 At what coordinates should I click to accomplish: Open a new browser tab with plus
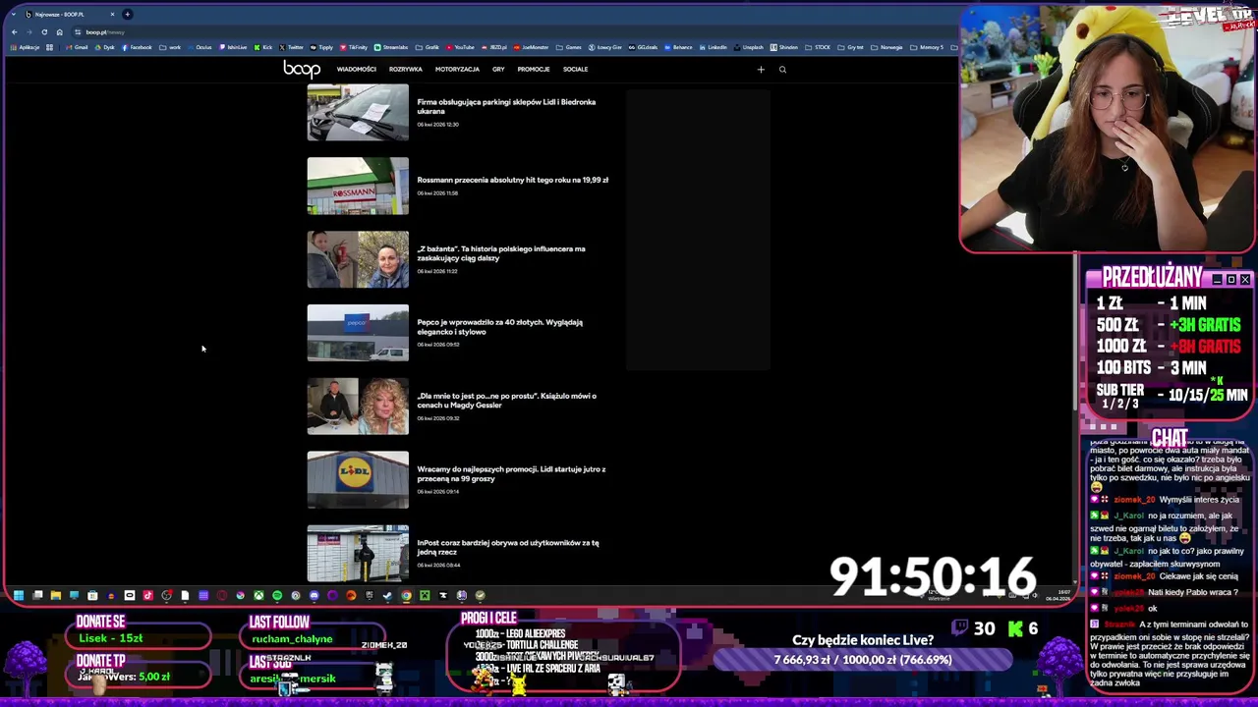(128, 14)
